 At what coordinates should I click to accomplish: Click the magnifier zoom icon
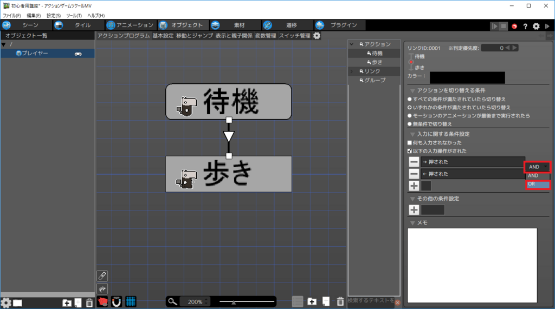[x=172, y=301]
